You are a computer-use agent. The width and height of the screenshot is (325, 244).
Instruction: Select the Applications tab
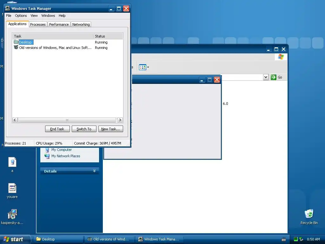[x=17, y=24]
